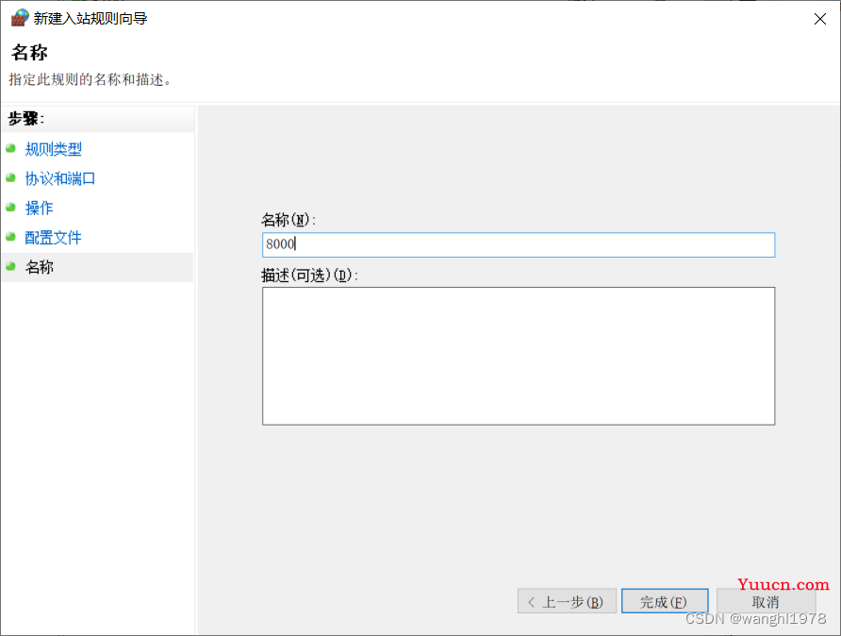This screenshot has width=841, height=636.
Task: Close the 新建入站规则向导 window
Action: [x=820, y=19]
